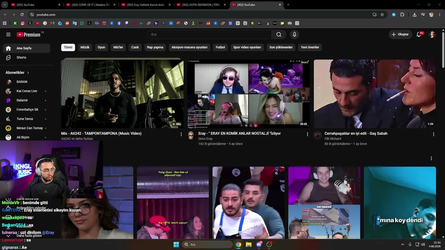Screen dimensions: 445x250
Task: Open the YouTube guide hamburger menu
Action: click(x=8, y=34)
